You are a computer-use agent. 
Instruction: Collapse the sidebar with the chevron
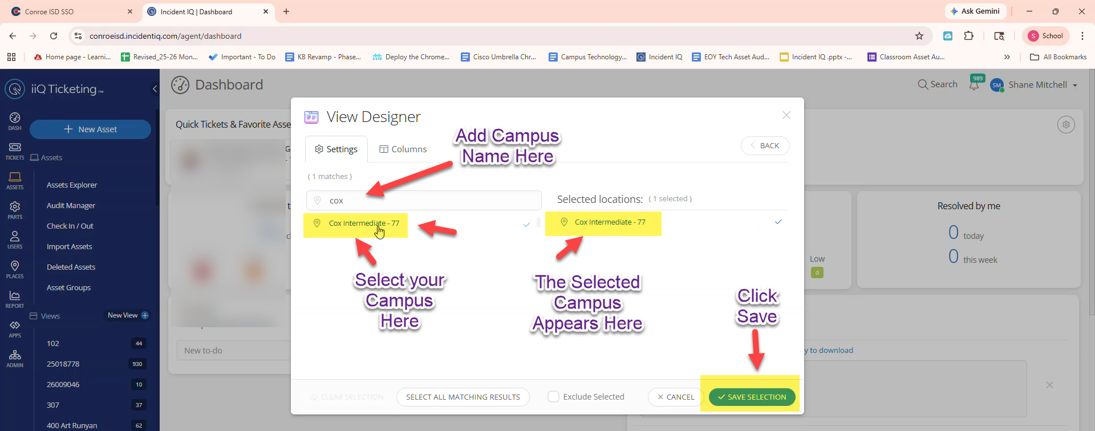tap(155, 89)
